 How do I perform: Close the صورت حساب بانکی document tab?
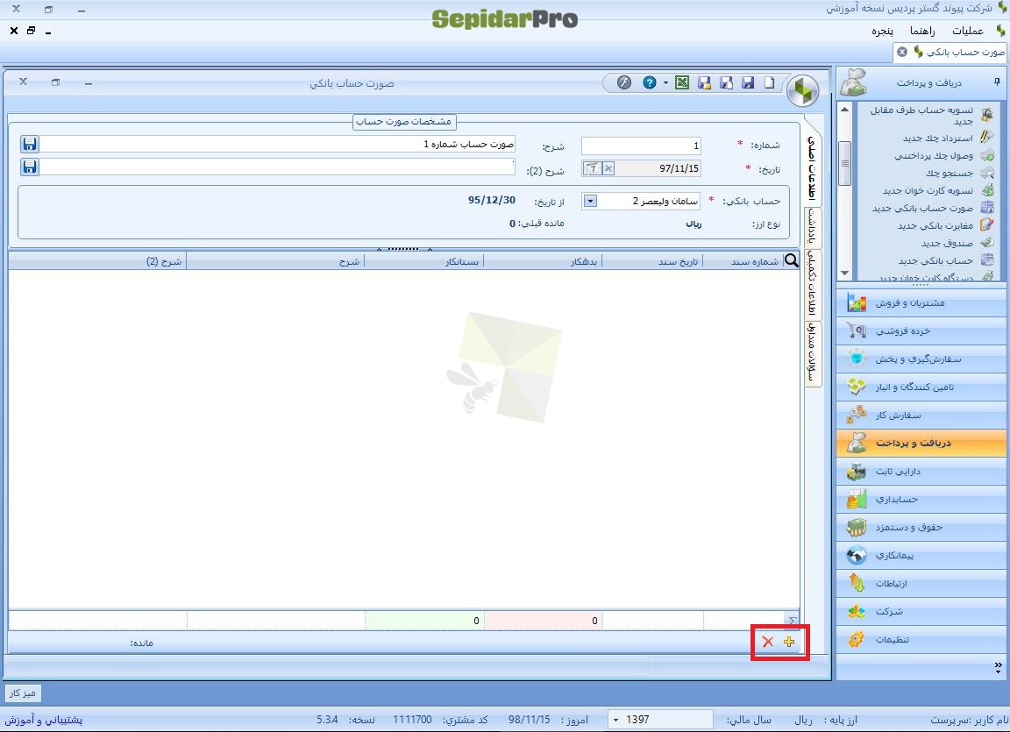[902, 52]
